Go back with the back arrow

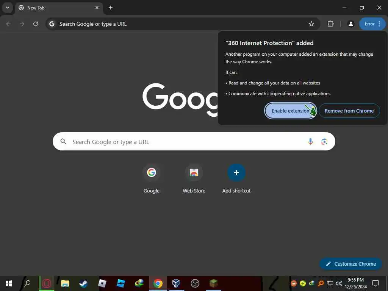tap(8, 24)
